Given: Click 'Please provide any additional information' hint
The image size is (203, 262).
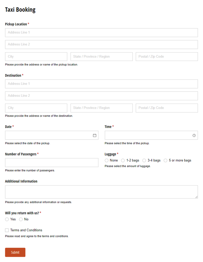Looking at the screenshot, I should point(39,202).
